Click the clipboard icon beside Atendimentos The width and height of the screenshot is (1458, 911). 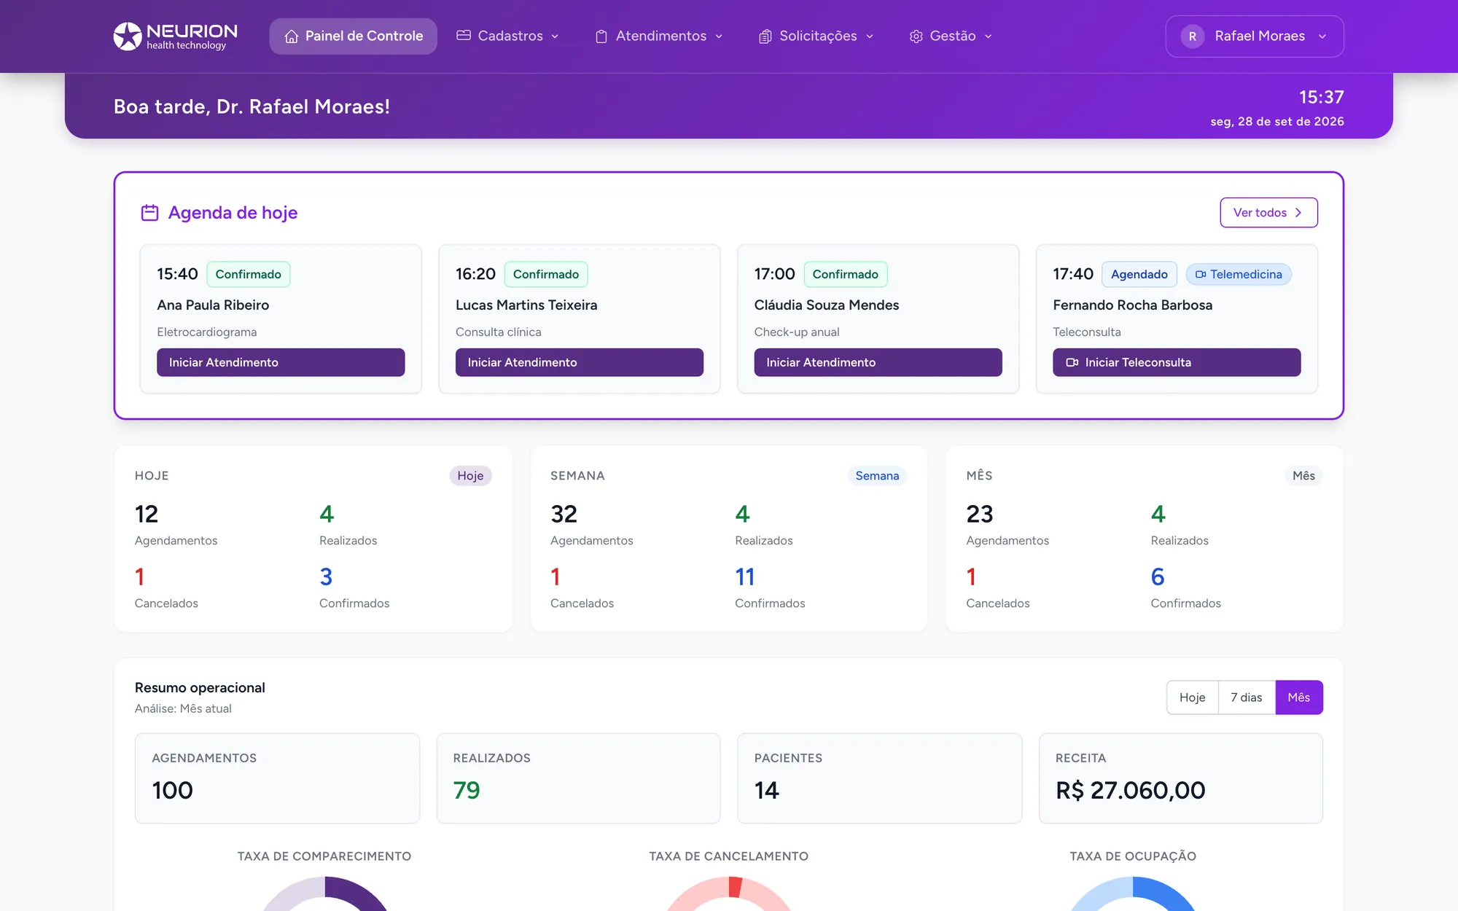pyautogui.click(x=601, y=36)
